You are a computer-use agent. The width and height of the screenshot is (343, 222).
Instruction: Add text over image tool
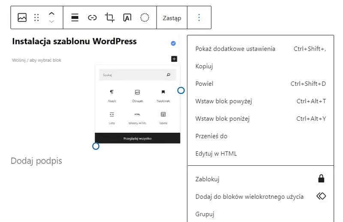(x=127, y=18)
